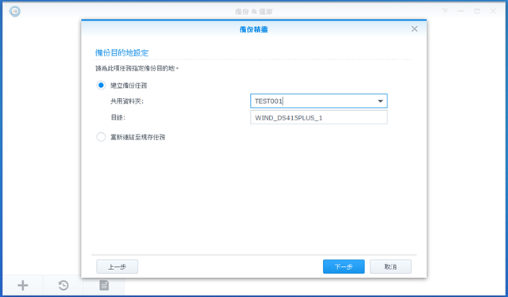Close the 備份 & 還原 main window
This screenshot has width=508, height=297.
493,11
